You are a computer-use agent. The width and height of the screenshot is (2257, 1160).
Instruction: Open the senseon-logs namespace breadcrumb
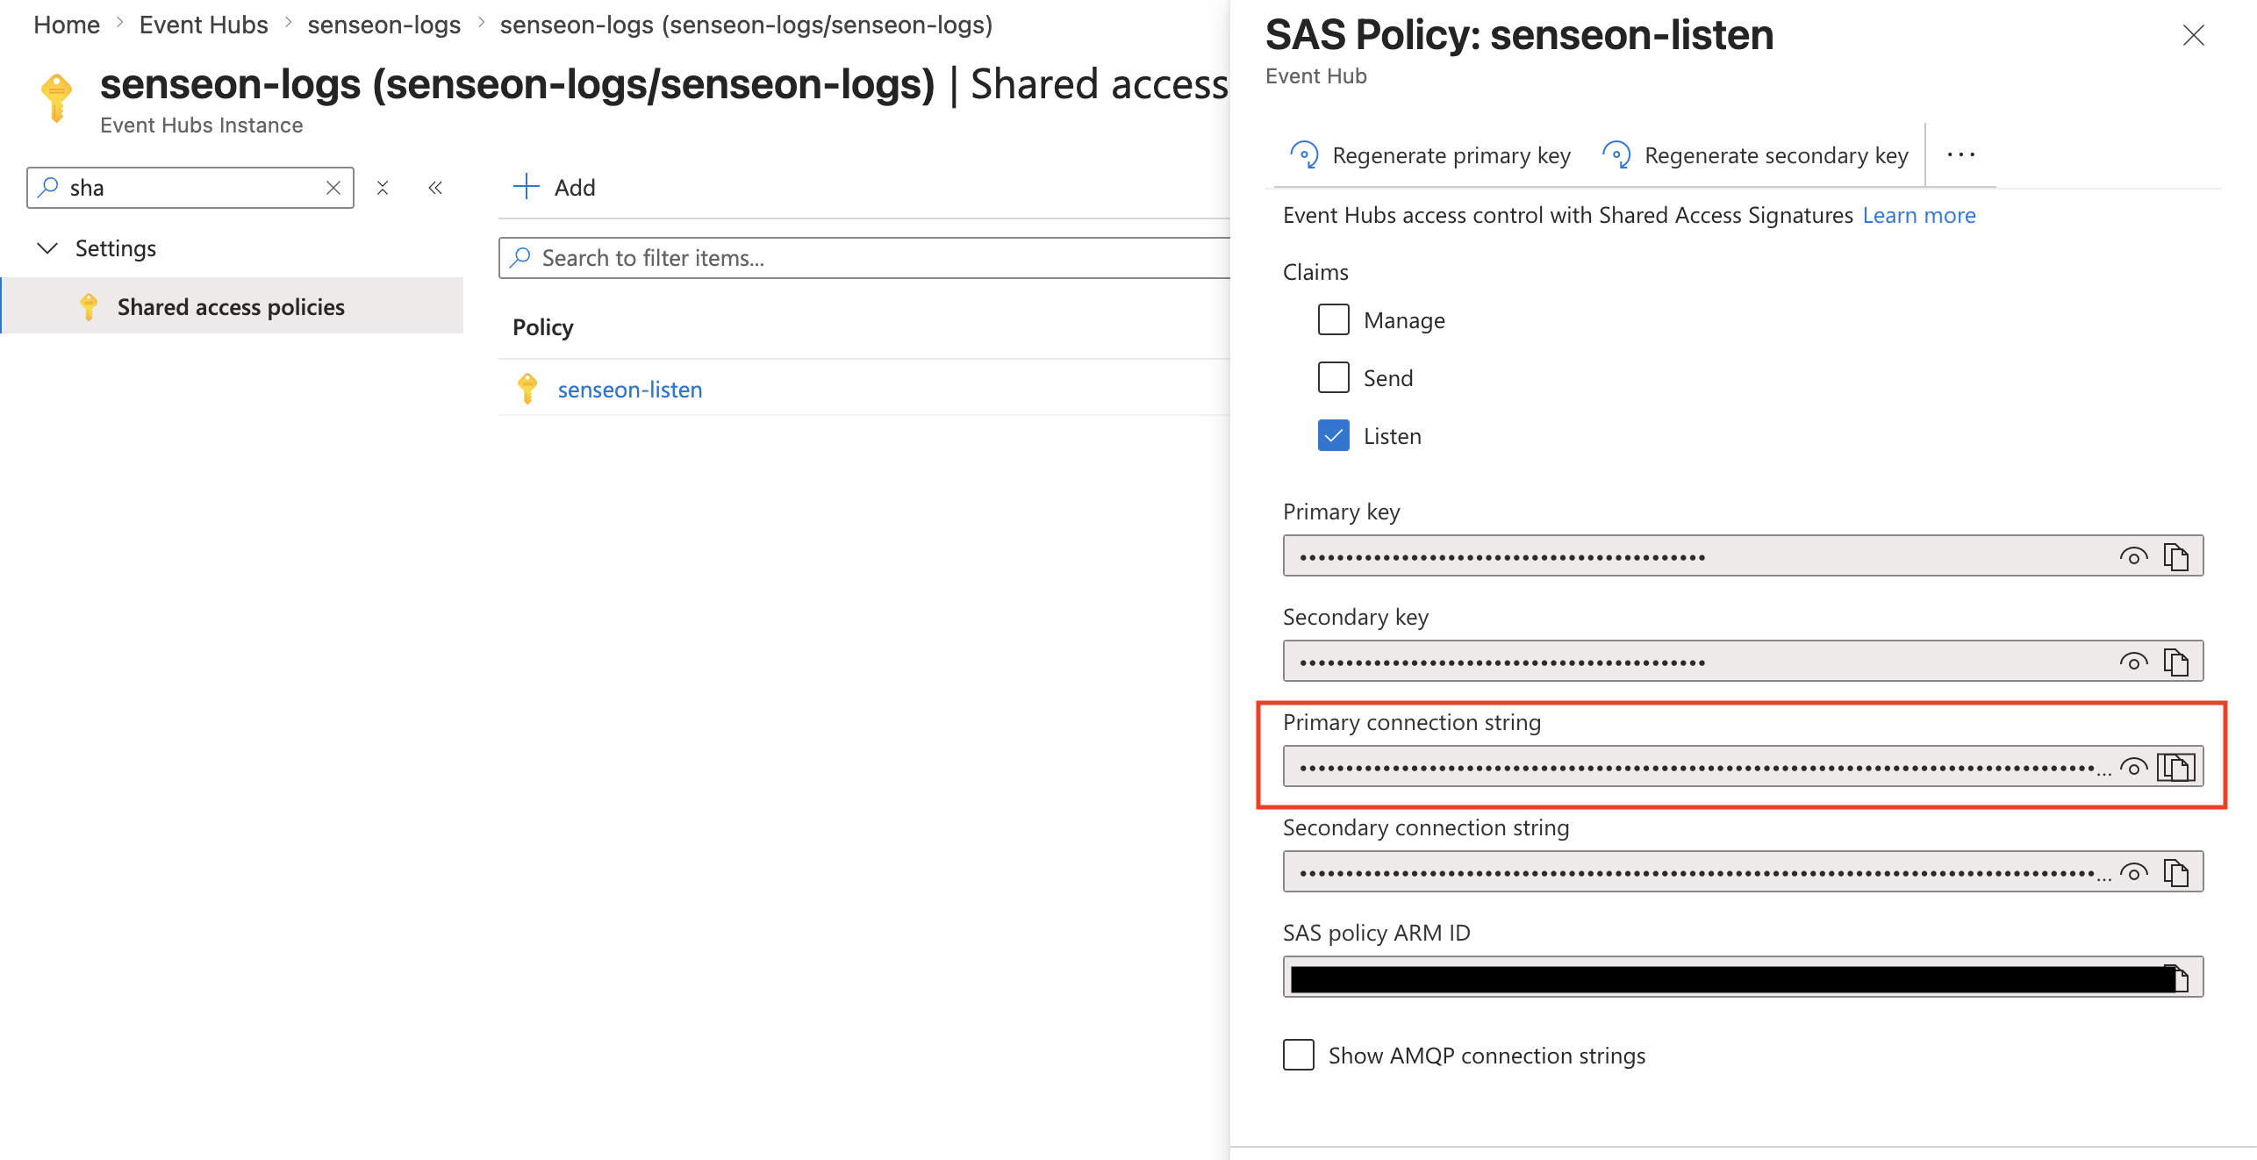[x=383, y=25]
